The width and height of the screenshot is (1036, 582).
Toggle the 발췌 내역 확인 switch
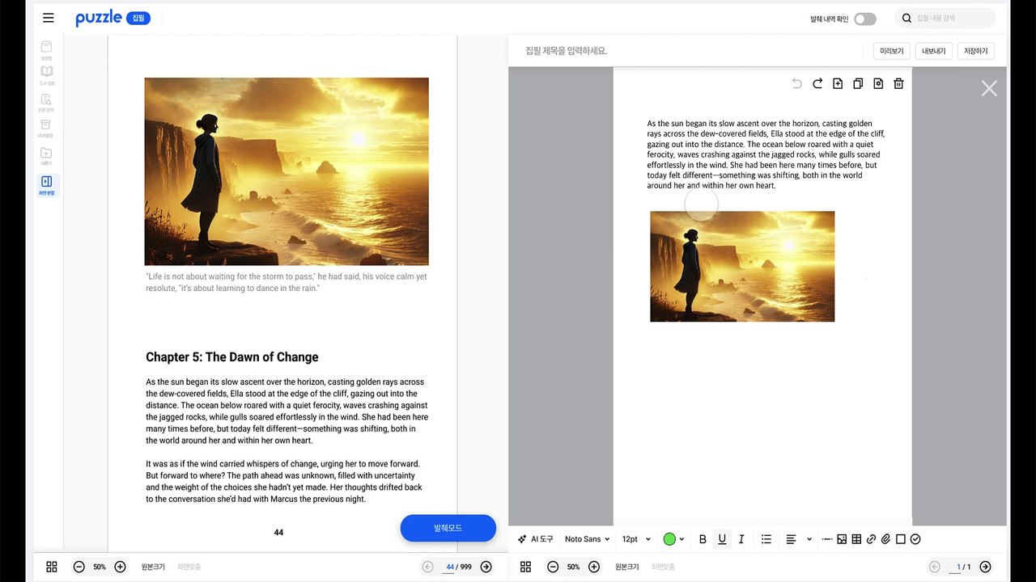click(865, 19)
